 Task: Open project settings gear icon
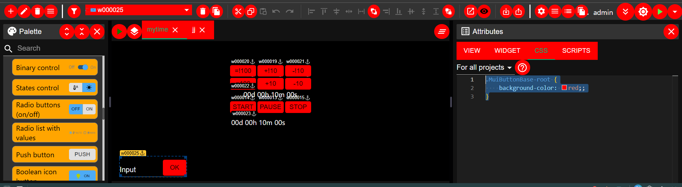coord(541,11)
